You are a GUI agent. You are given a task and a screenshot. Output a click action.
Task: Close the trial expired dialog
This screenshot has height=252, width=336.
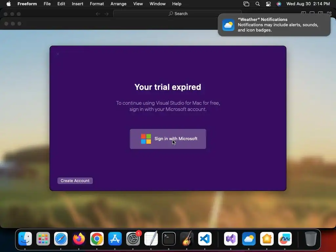[58, 54]
